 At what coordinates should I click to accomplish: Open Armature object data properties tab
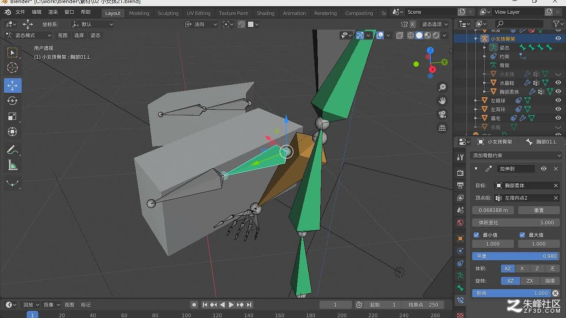coord(460,276)
